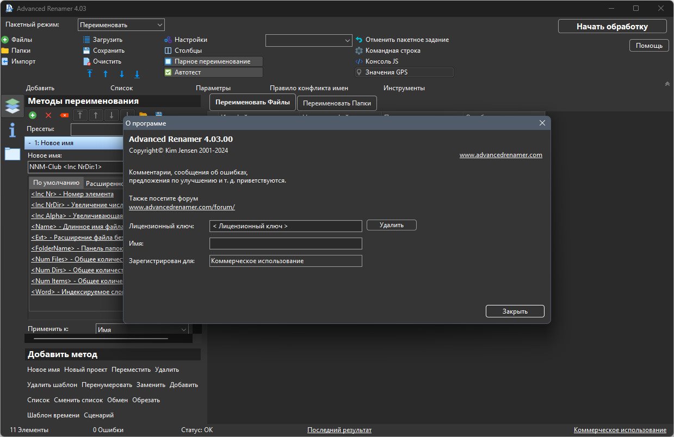
Task: Collapse the ribbon using the double chevron
Action: click(x=667, y=84)
